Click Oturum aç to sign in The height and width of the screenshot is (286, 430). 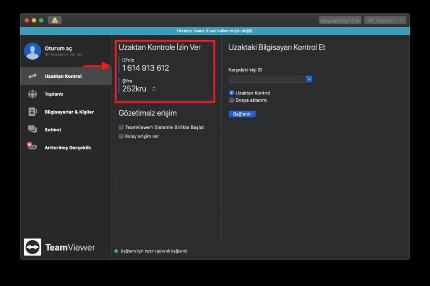58,49
